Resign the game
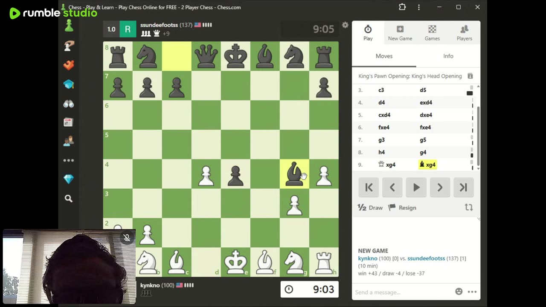This screenshot has height=307, width=546. coord(402,208)
